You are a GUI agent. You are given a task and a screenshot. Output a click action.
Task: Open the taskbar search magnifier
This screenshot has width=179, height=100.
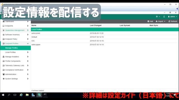pyautogui.click(x=9, y=95)
